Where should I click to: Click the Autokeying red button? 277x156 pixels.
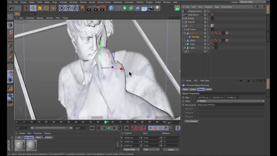[x=138, y=128]
